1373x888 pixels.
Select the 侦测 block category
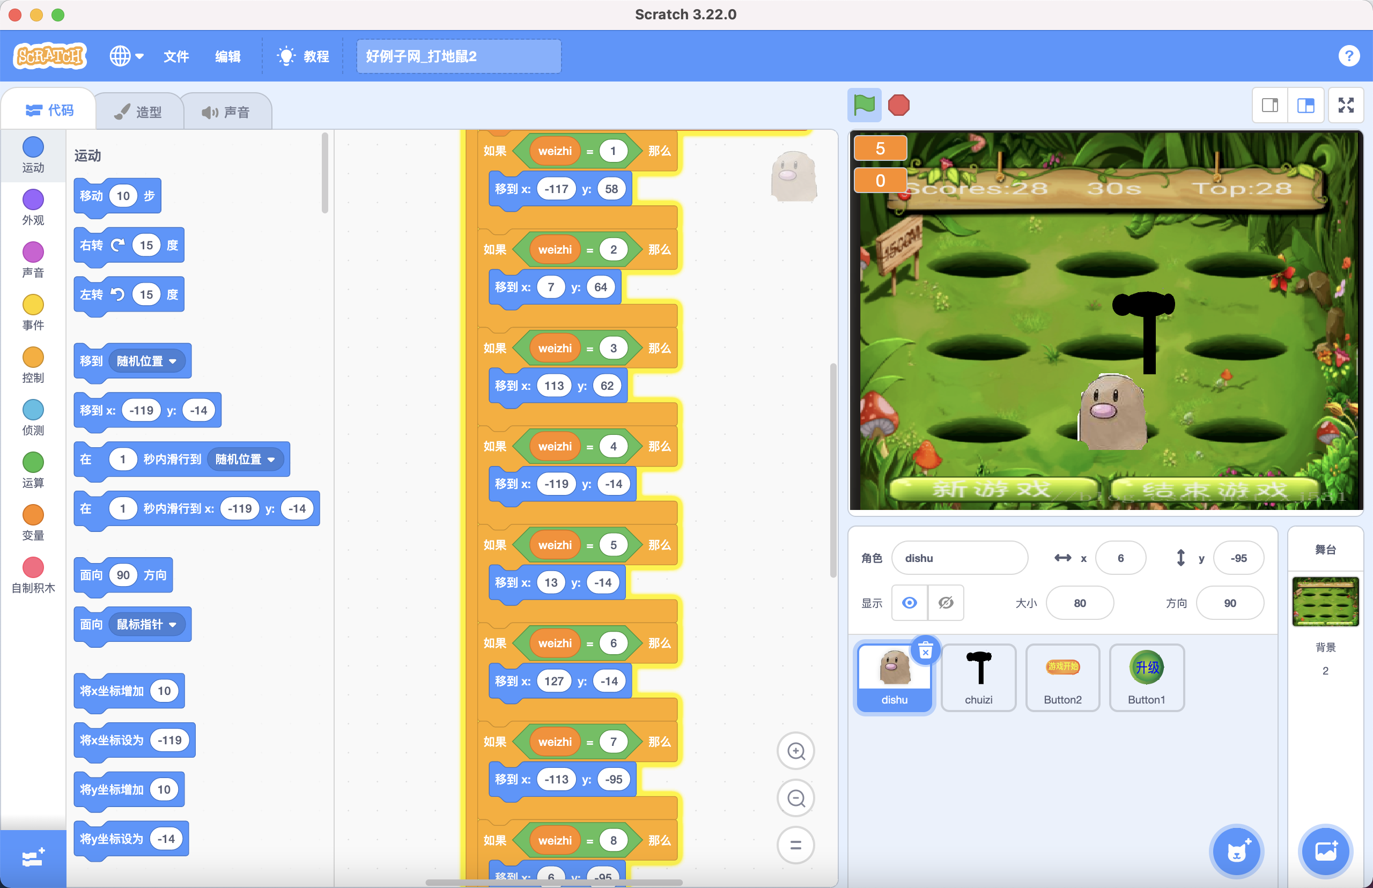33,417
